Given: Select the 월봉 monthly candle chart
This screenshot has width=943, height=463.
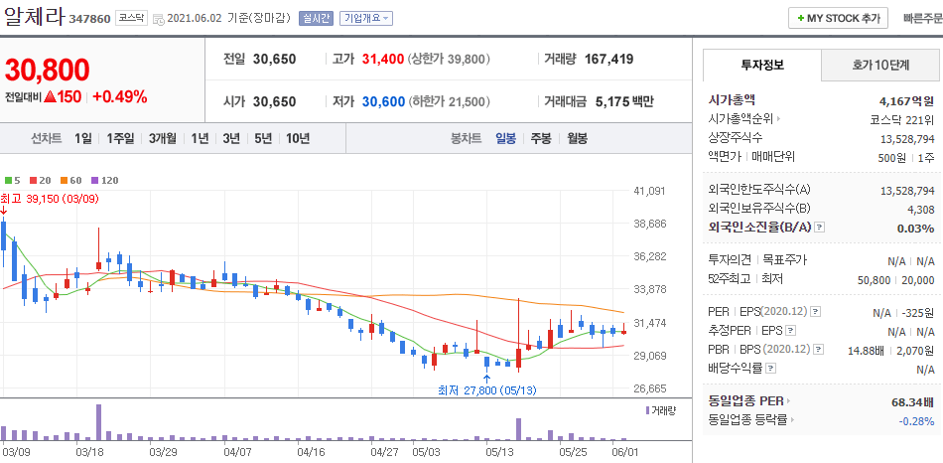Looking at the screenshot, I should click(578, 138).
